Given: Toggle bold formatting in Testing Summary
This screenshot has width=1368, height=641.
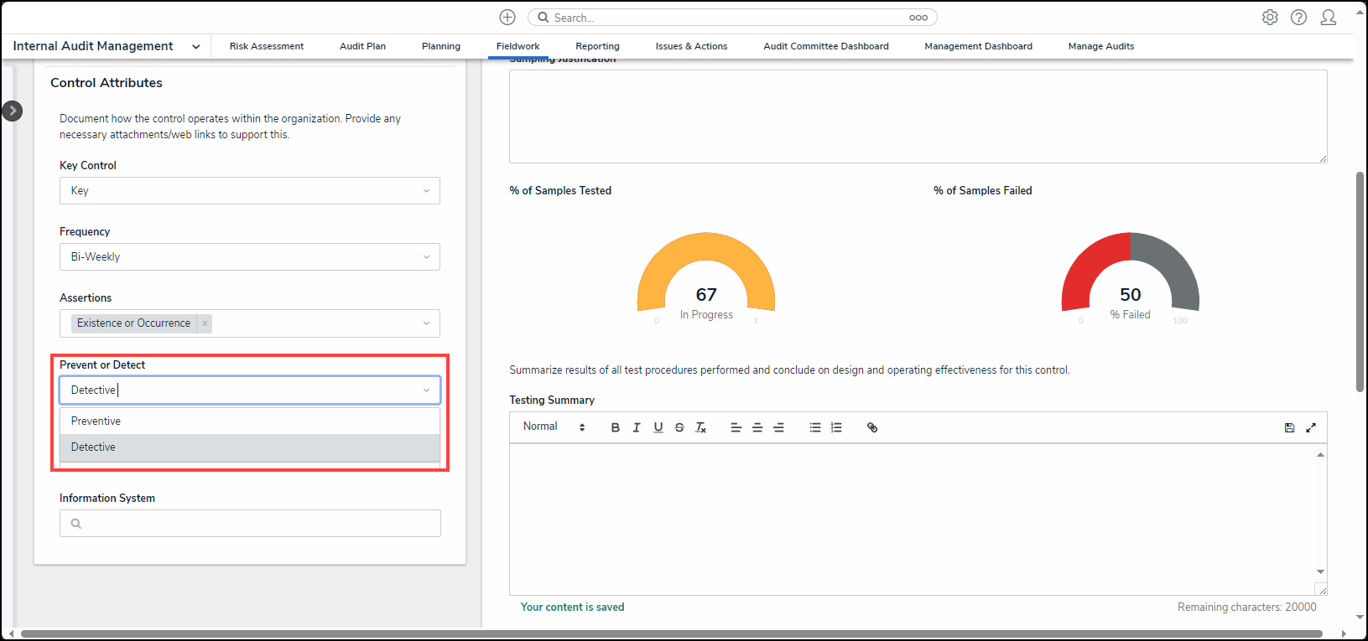Looking at the screenshot, I should pyautogui.click(x=615, y=427).
